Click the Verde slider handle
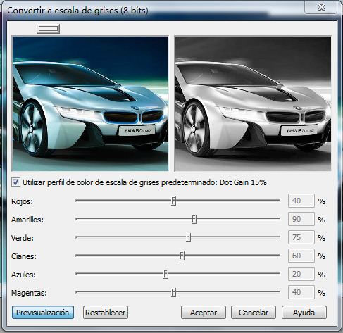The image size is (343, 333). pos(188,237)
